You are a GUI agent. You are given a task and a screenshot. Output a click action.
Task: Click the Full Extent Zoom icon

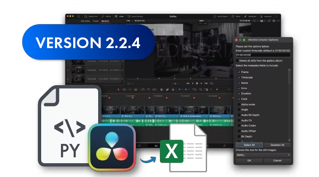click(194, 89)
